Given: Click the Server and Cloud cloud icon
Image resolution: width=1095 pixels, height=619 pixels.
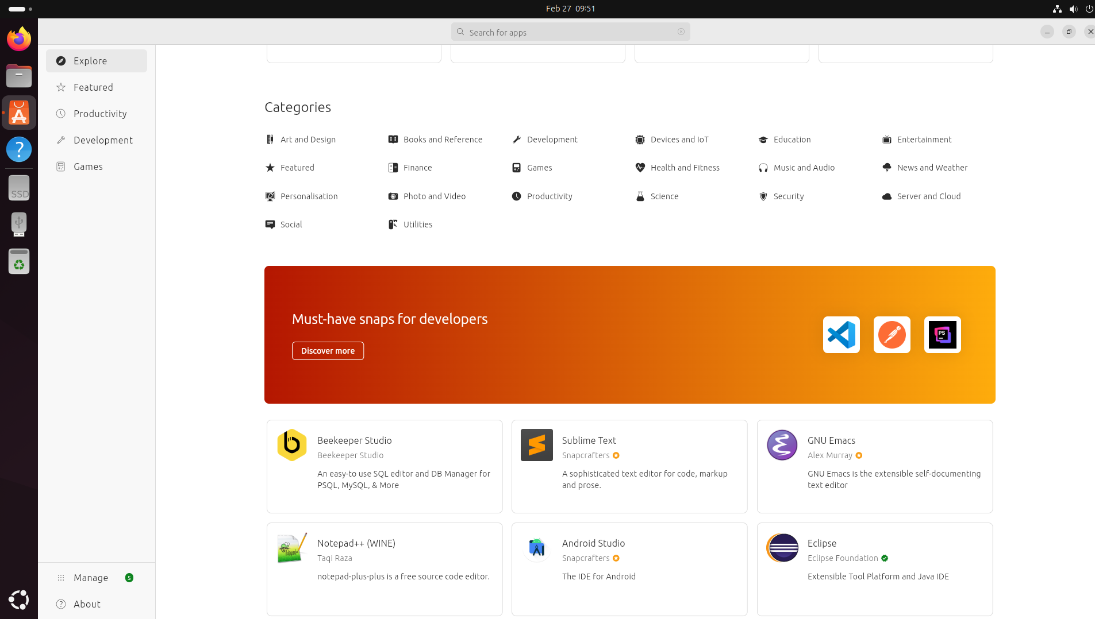Looking at the screenshot, I should pyautogui.click(x=887, y=196).
